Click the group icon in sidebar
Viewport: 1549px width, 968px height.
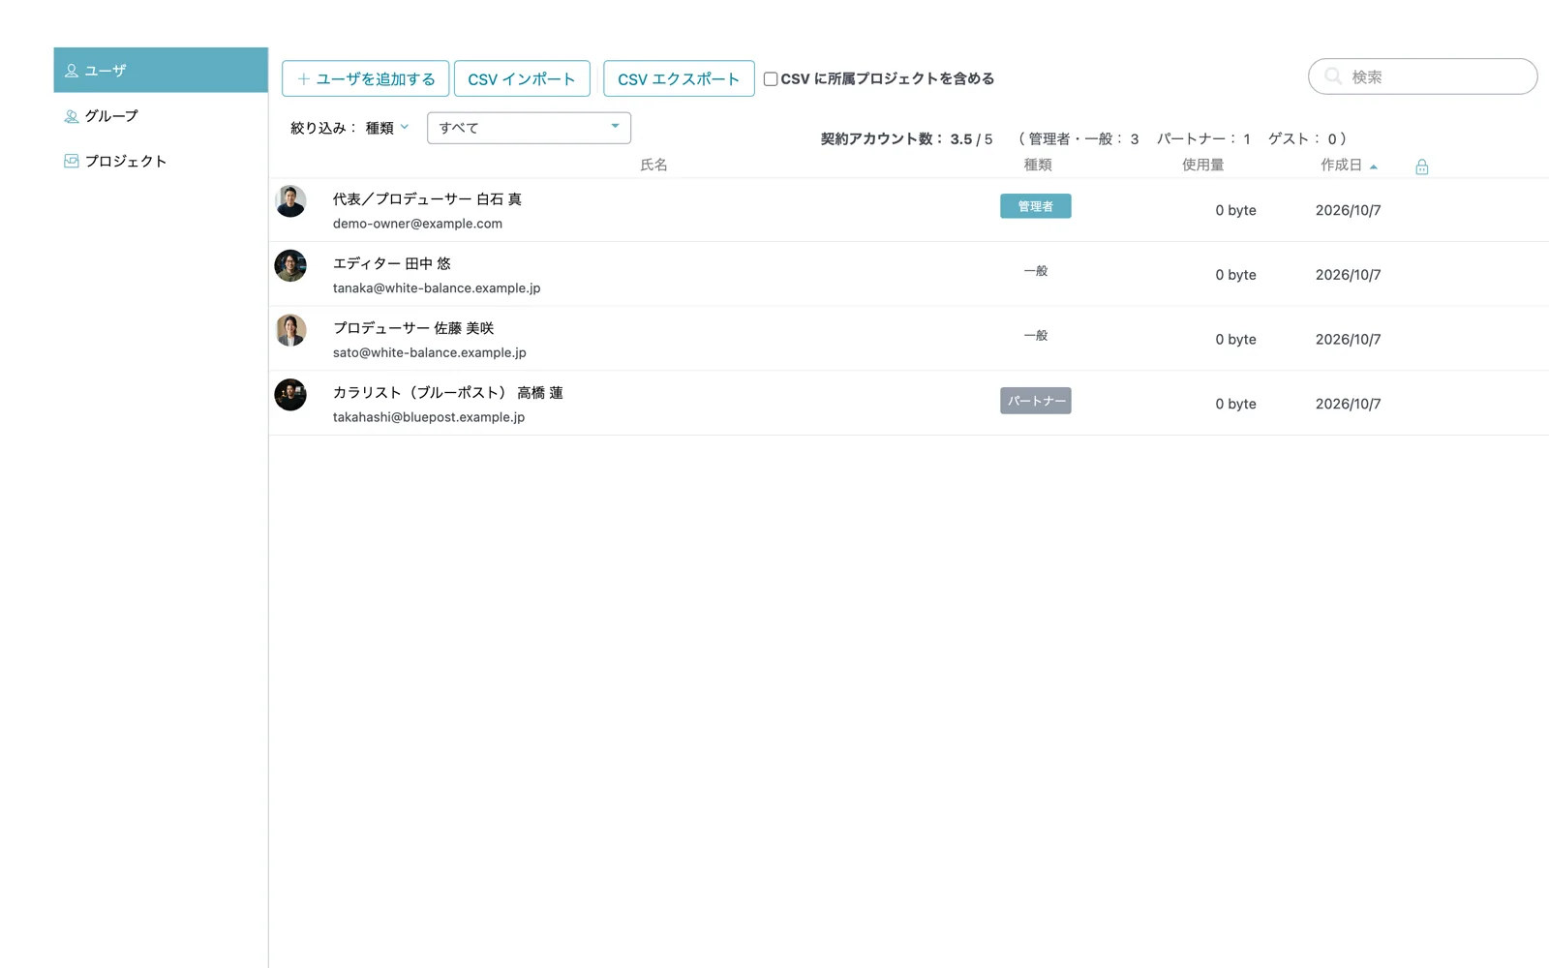pos(72,116)
